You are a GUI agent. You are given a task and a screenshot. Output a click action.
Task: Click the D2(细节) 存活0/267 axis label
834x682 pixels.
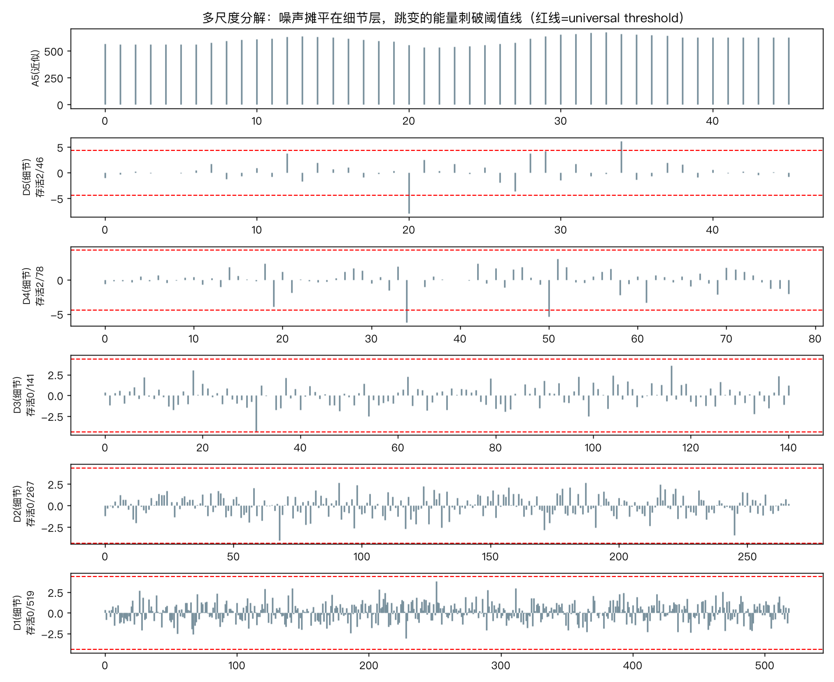click(x=24, y=504)
